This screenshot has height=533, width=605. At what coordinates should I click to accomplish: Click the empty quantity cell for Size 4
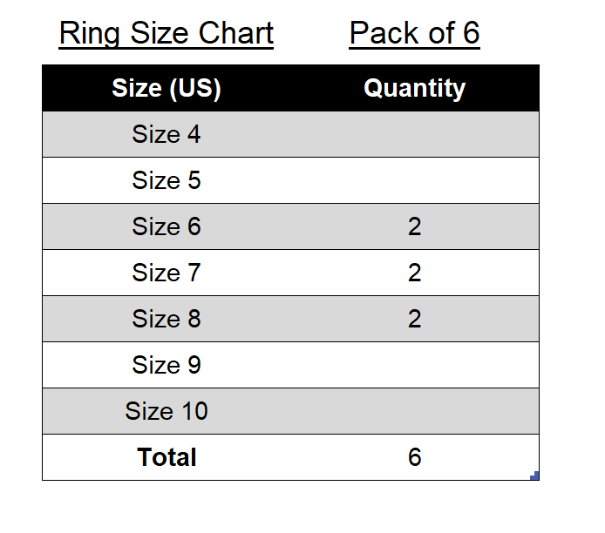(x=414, y=134)
